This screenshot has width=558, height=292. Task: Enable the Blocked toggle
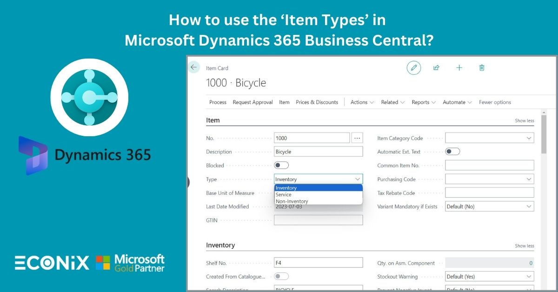click(282, 165)
